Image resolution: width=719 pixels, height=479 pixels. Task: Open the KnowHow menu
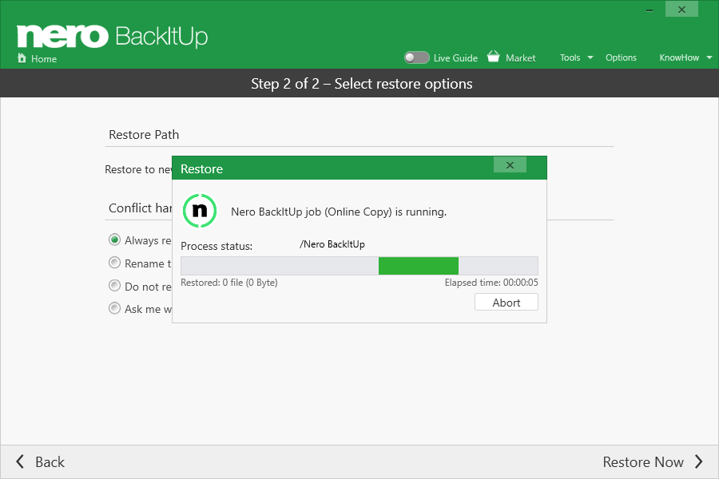tap(679, 57)
